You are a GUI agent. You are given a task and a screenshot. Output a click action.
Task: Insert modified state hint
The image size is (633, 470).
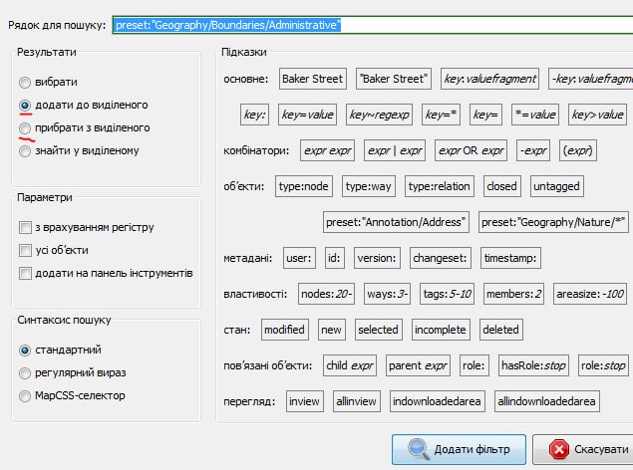285,330
